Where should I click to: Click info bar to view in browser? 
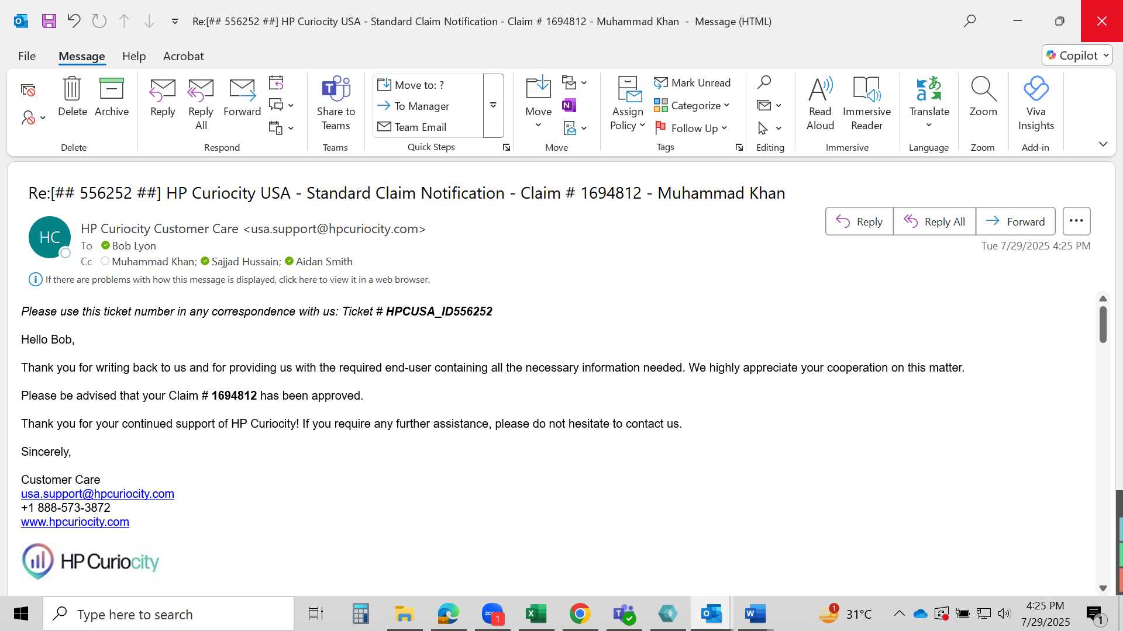(x=237, y=280)
